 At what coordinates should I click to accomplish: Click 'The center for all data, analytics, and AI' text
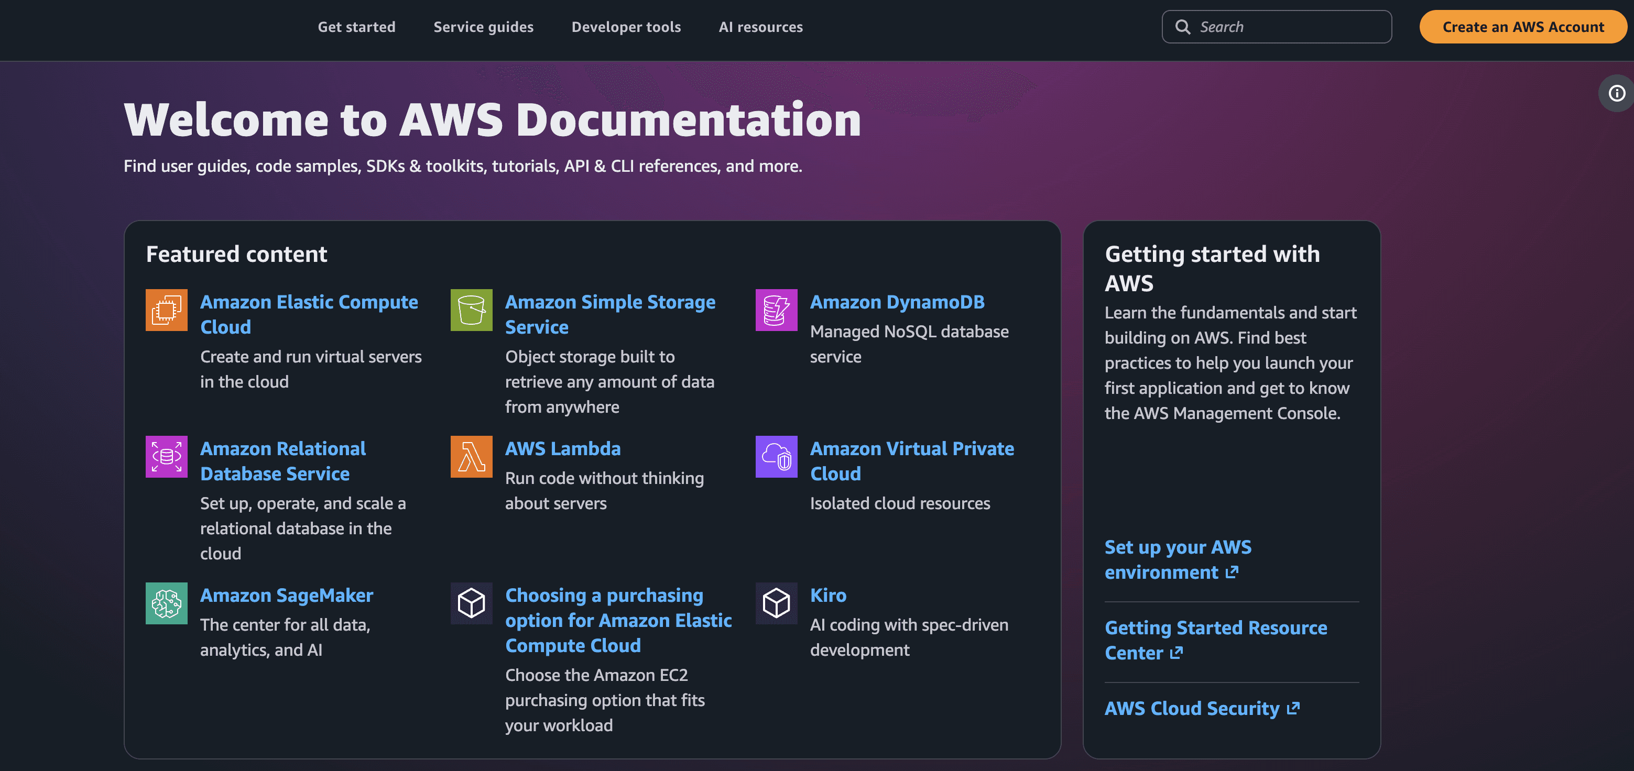pyautogui.click(x=285, y=637)
